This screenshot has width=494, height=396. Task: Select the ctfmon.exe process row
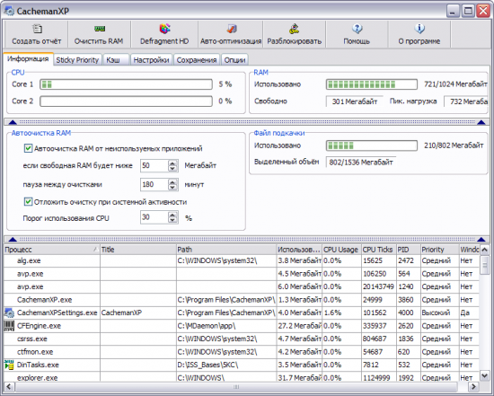pyautogui.click(x=242, y=352)
